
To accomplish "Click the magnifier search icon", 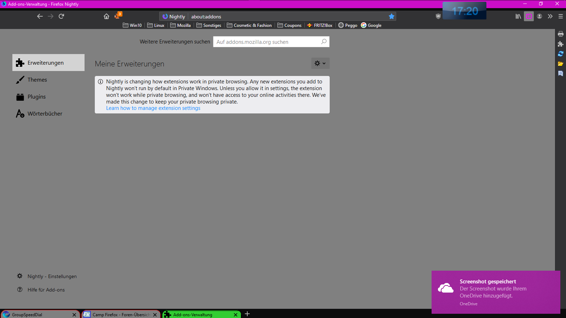I will pos(324,42).
